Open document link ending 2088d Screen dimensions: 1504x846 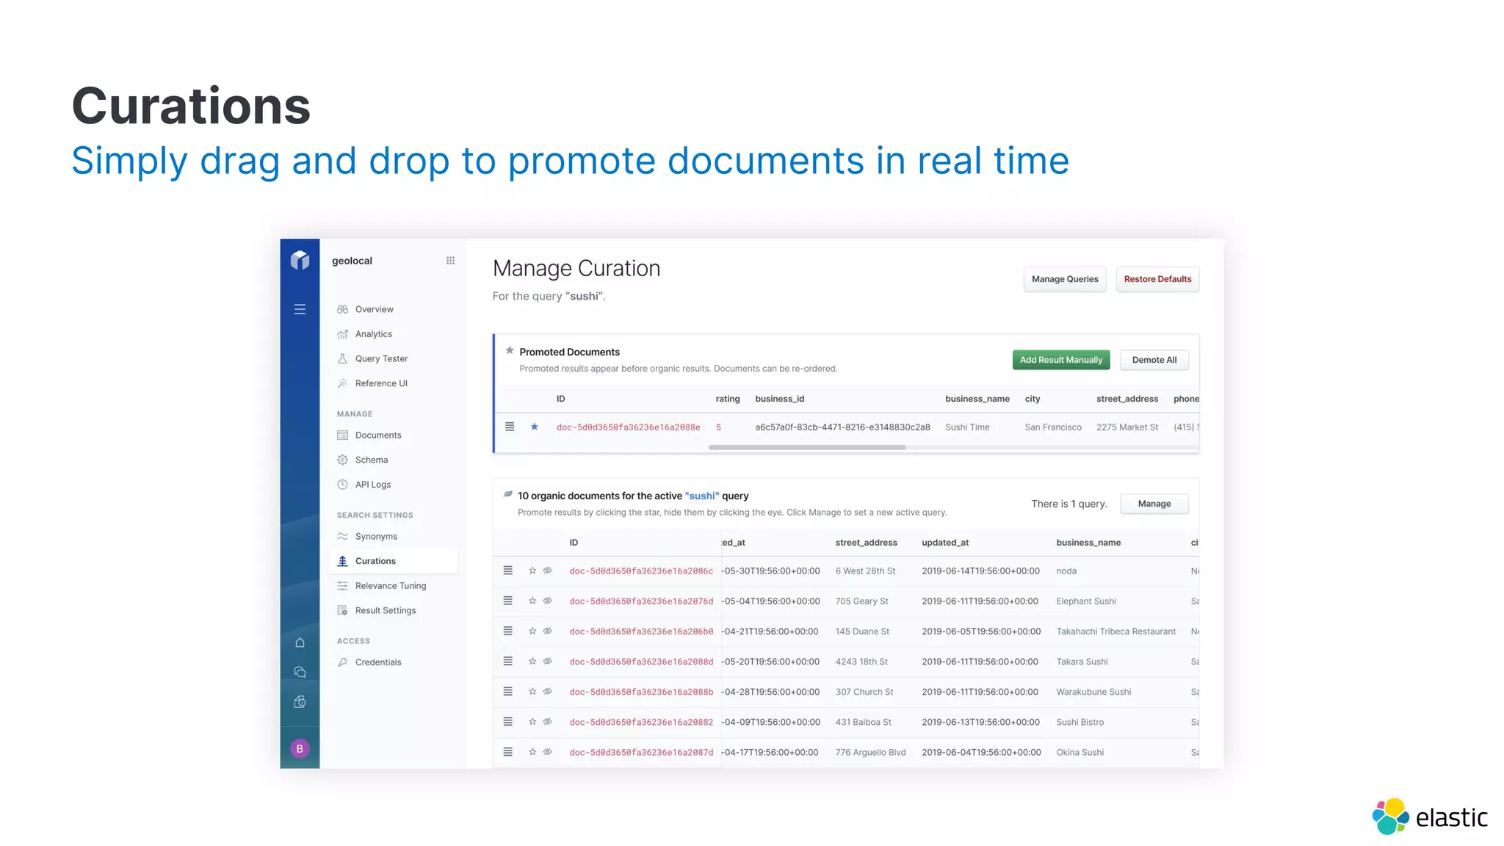[x=641, y=662]
